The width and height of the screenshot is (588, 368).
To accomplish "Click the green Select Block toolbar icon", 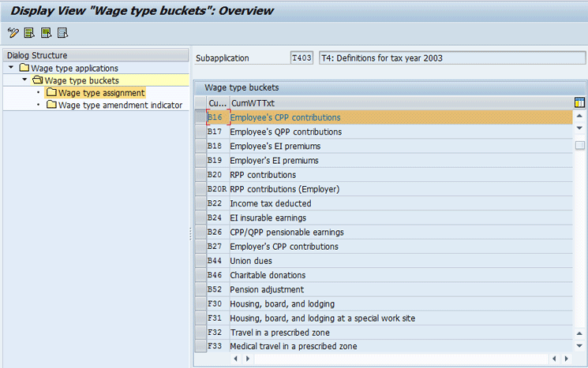I will point(46,32).
